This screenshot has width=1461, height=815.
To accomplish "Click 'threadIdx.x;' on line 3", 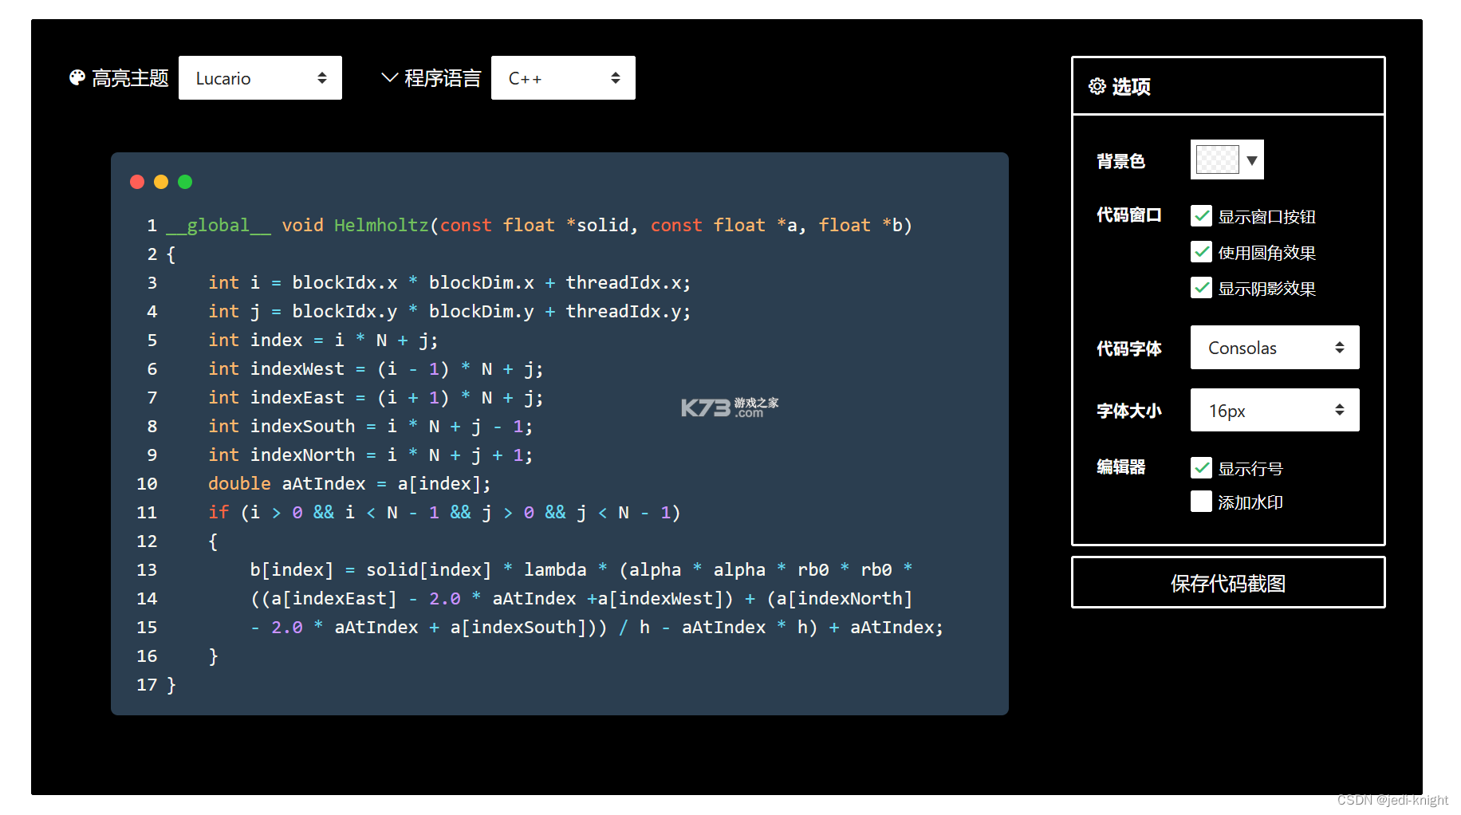I will 628,283.
